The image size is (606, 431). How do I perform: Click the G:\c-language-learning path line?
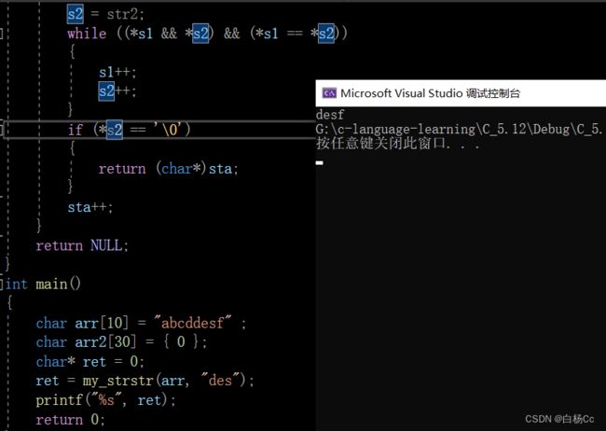tap(459, 129)
